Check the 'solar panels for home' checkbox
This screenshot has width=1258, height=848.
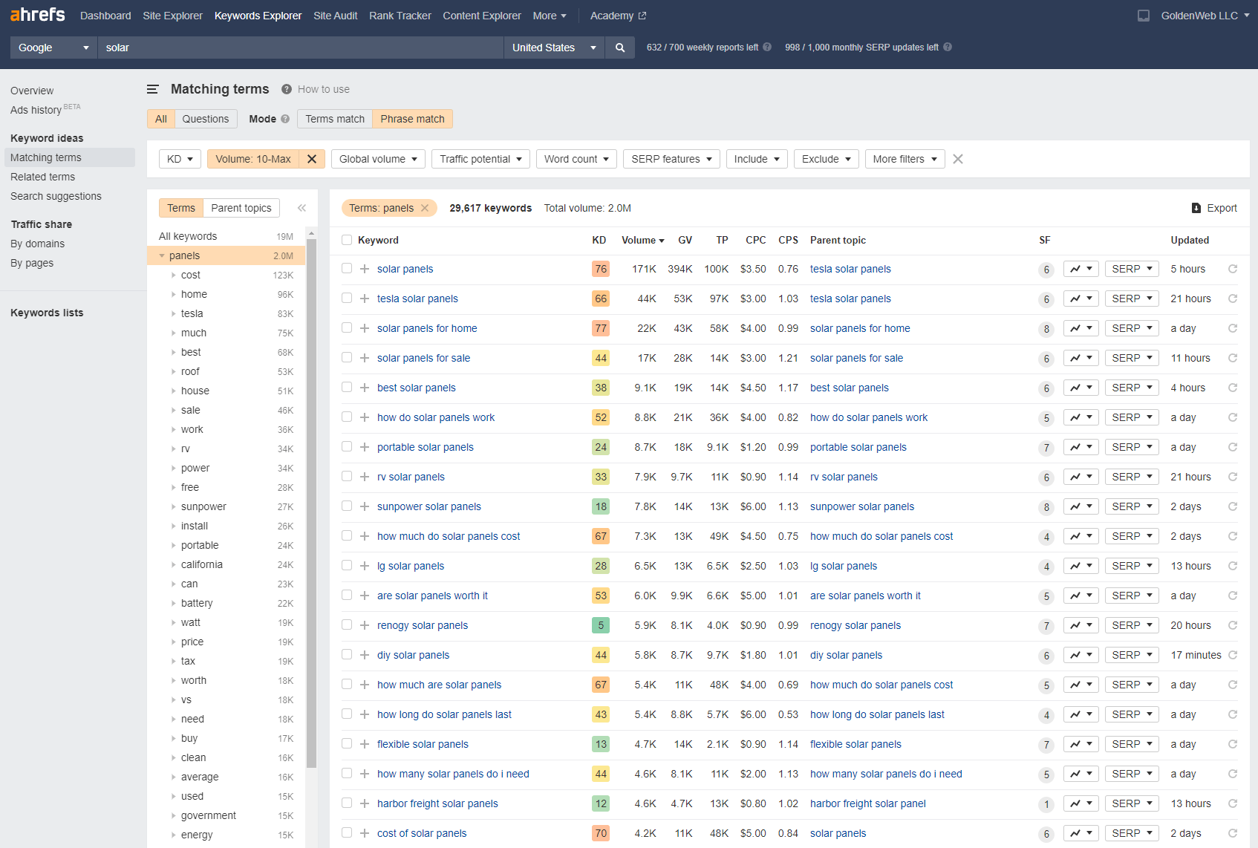pyautogui.click(x=347, y=327)
